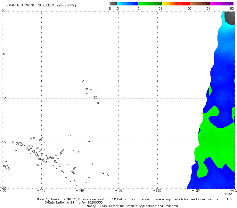
Task: Click the small green patch near latitude -9
Action: tap(210, 91)
